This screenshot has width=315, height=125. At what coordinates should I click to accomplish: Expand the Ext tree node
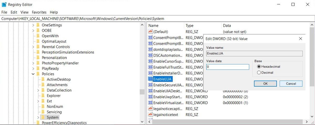(38, 101)
